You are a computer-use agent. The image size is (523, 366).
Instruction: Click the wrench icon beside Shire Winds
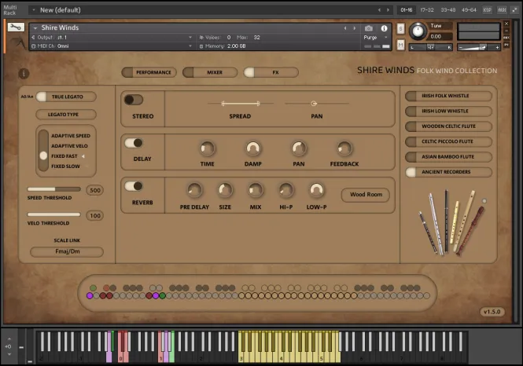click(16, 27)
